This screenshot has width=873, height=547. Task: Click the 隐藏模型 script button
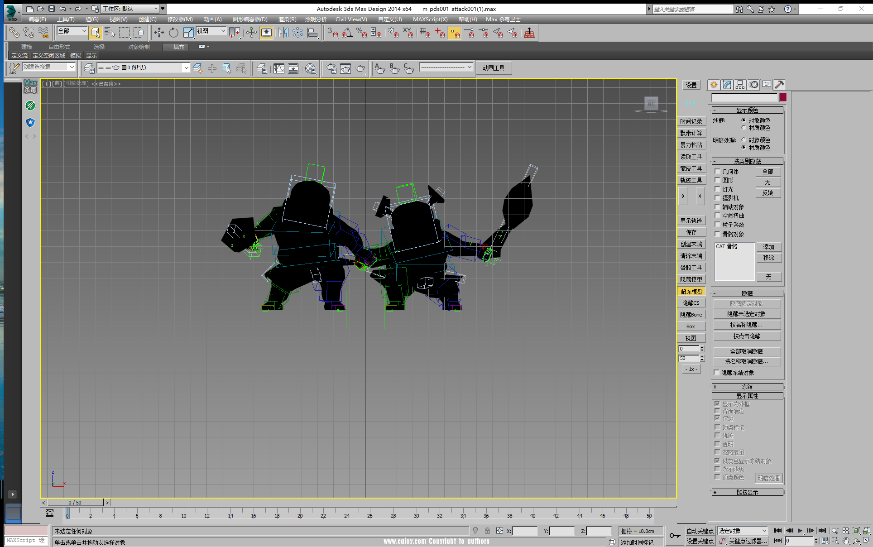[691, 279]
